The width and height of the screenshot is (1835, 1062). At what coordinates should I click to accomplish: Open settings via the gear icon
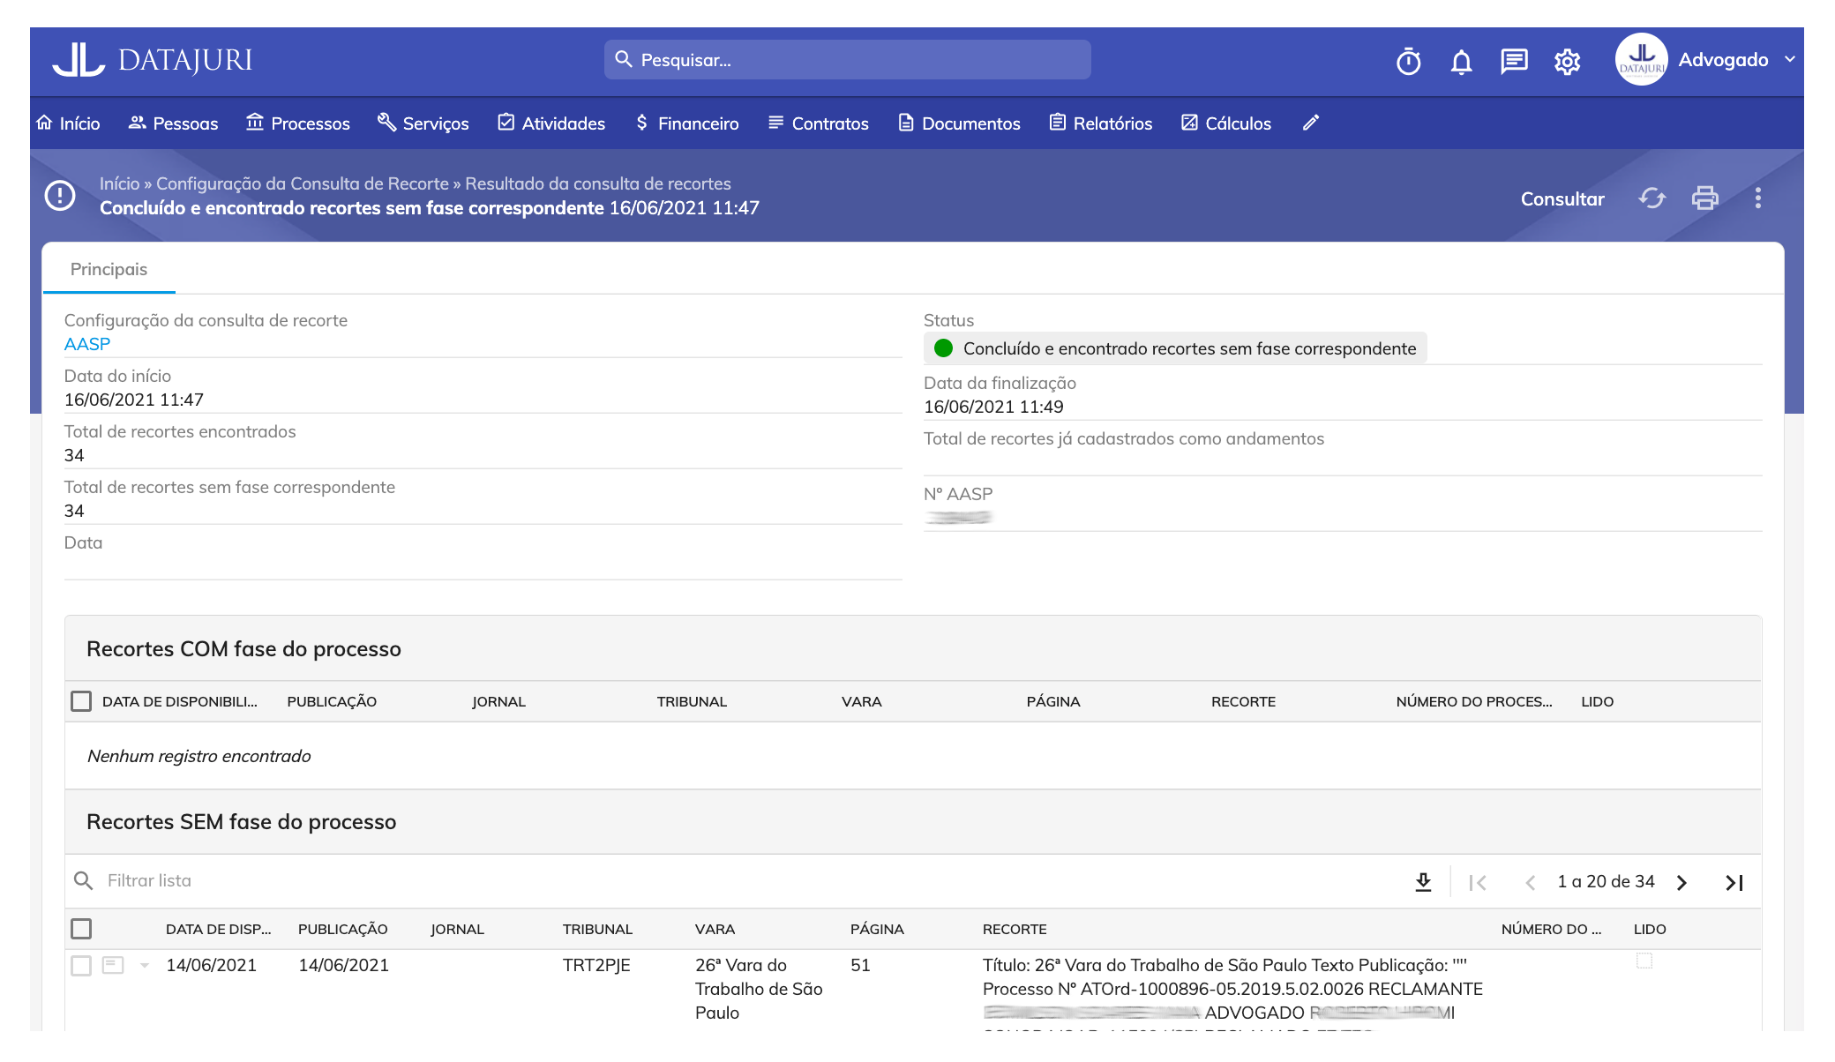[x=1568, y=62]
